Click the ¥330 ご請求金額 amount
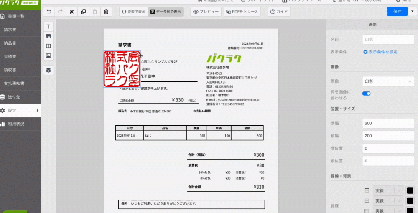Screen dimensions: 418x213 178,100
